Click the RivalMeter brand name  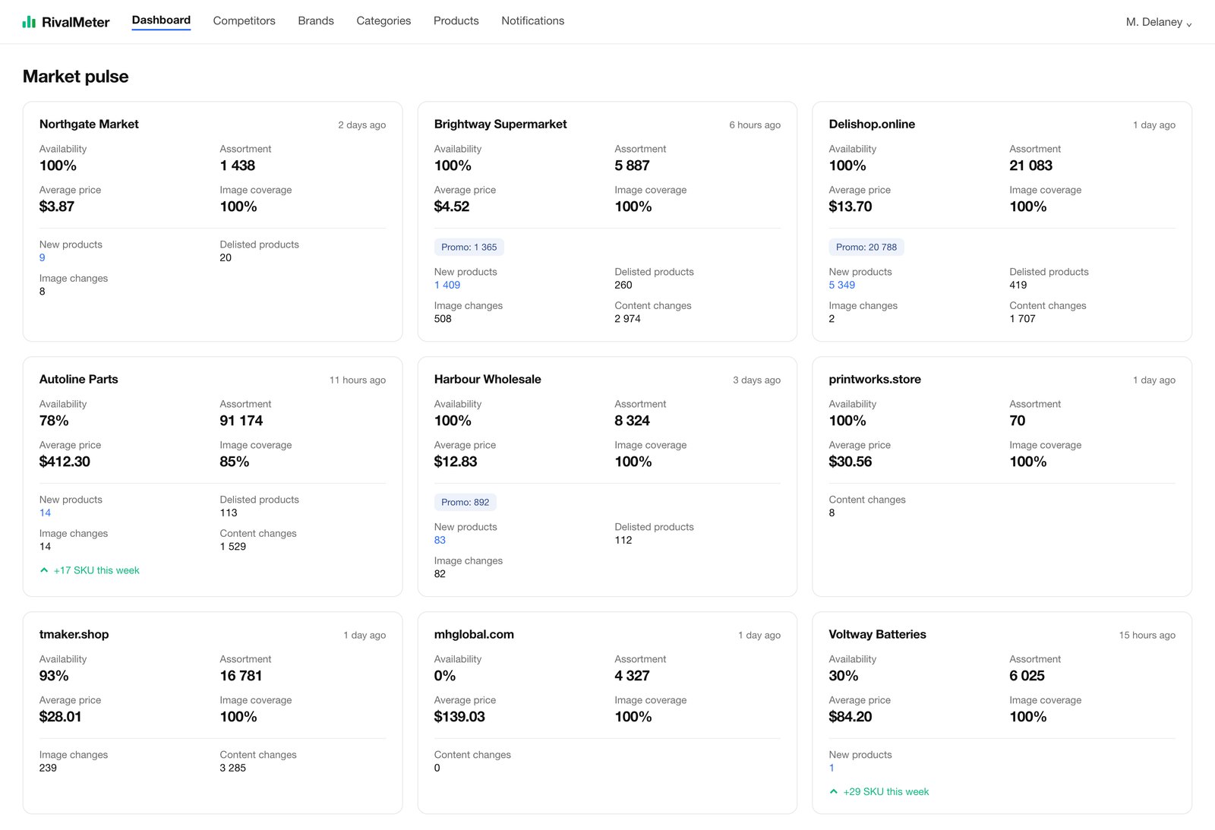76,22
